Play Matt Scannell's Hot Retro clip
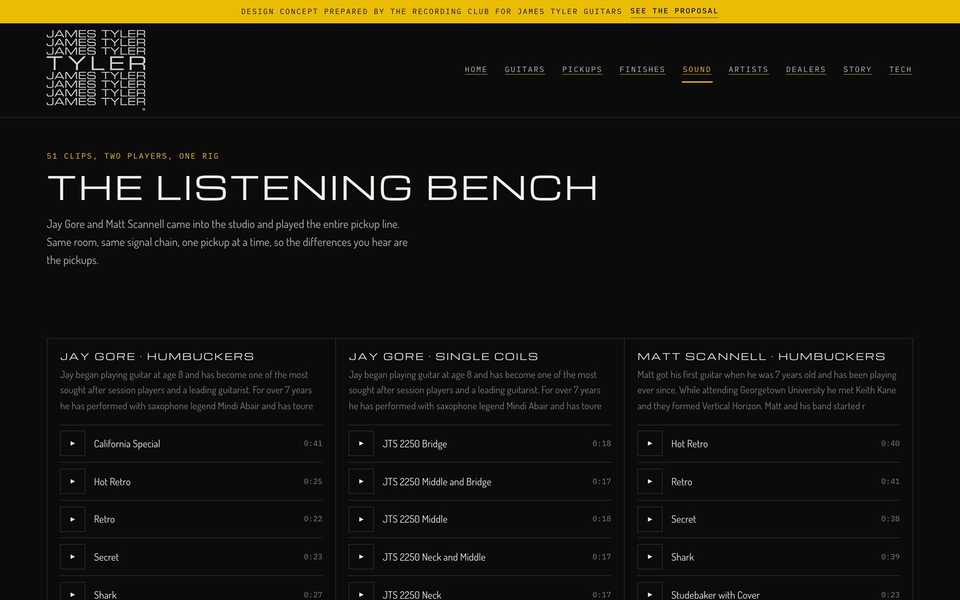The image size is (960, 600). (650, 443)
